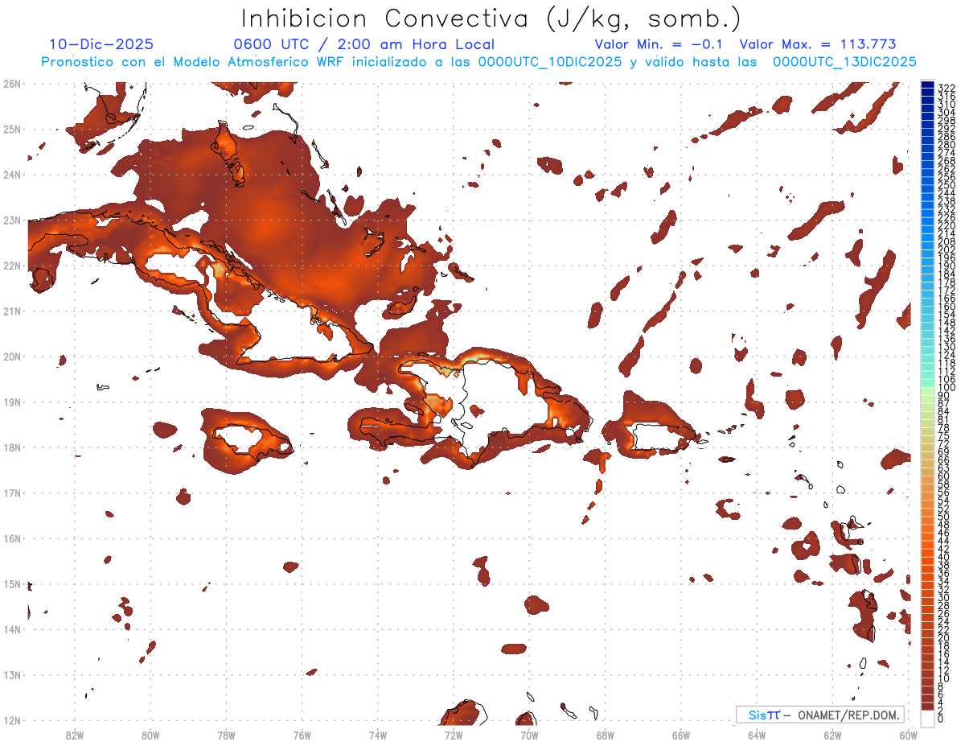This screenshot has width=965, height=746.
Task: Click the 70W longitude label
Action: click(529, 735)
